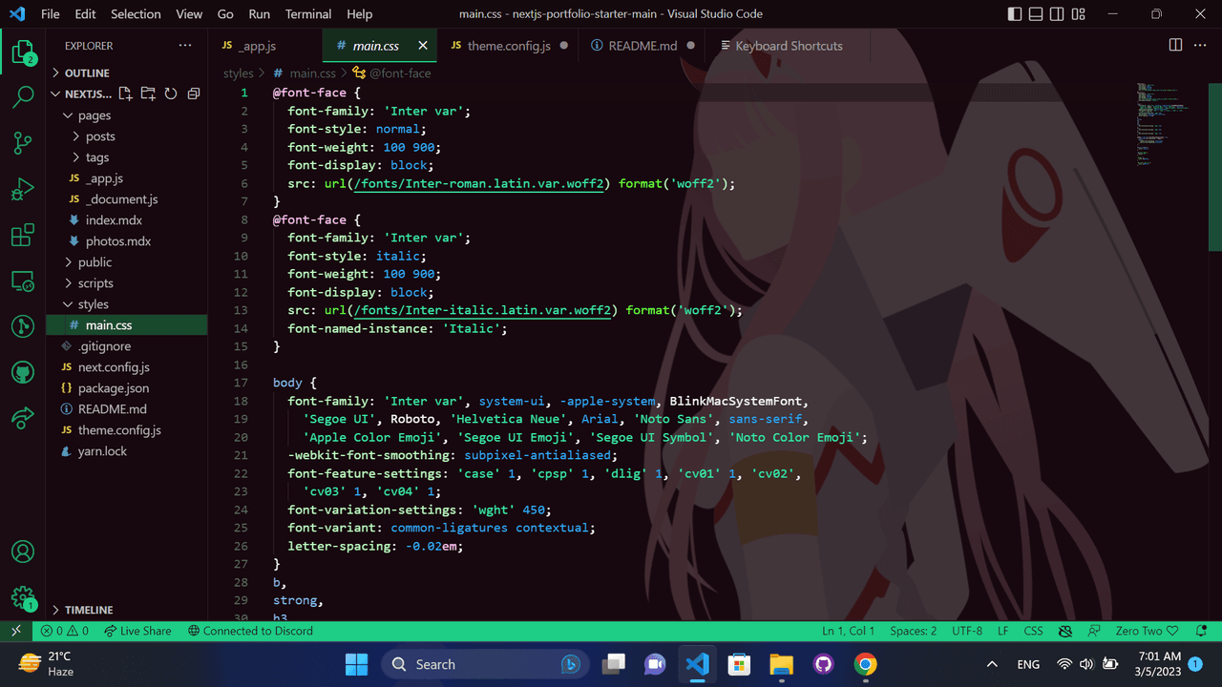This screenshot has width=1222, height=687.
Task: Close the main.css tab
Action: pos(422,46)
